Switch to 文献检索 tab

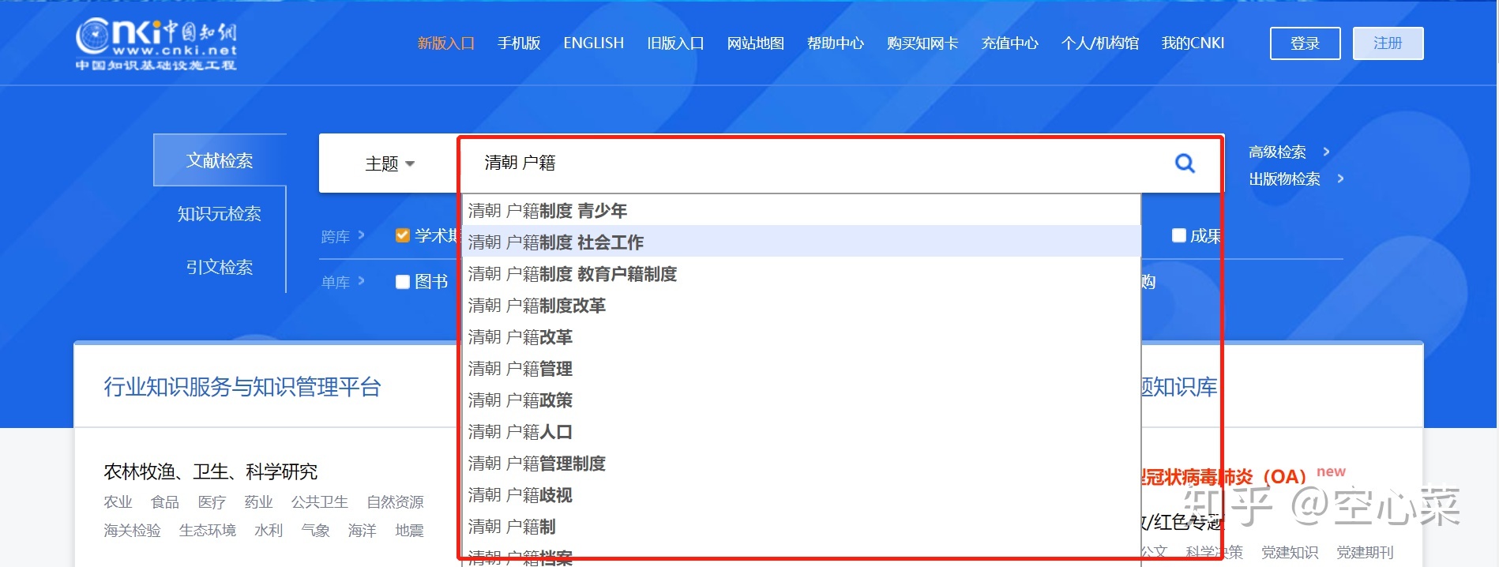(220, 160)
